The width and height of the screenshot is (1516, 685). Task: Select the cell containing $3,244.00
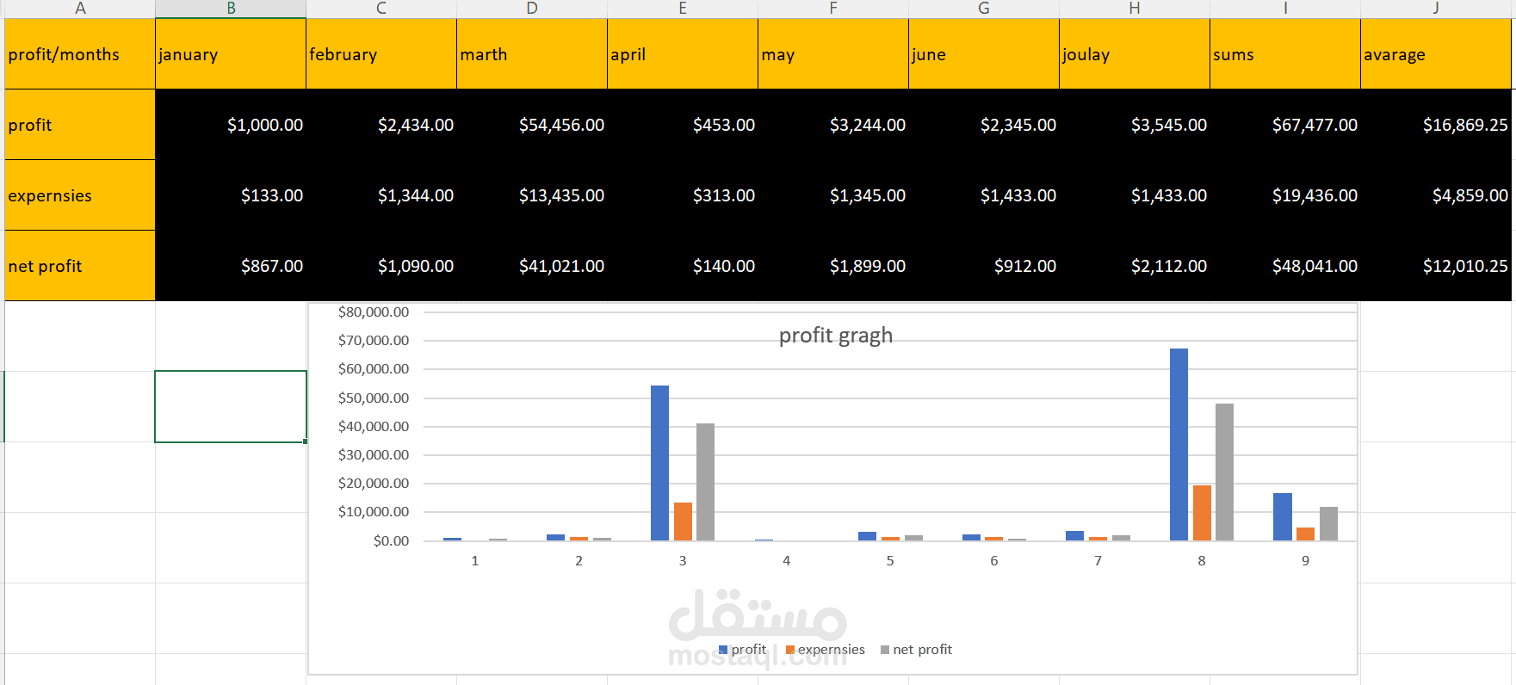tap(833, 125)
